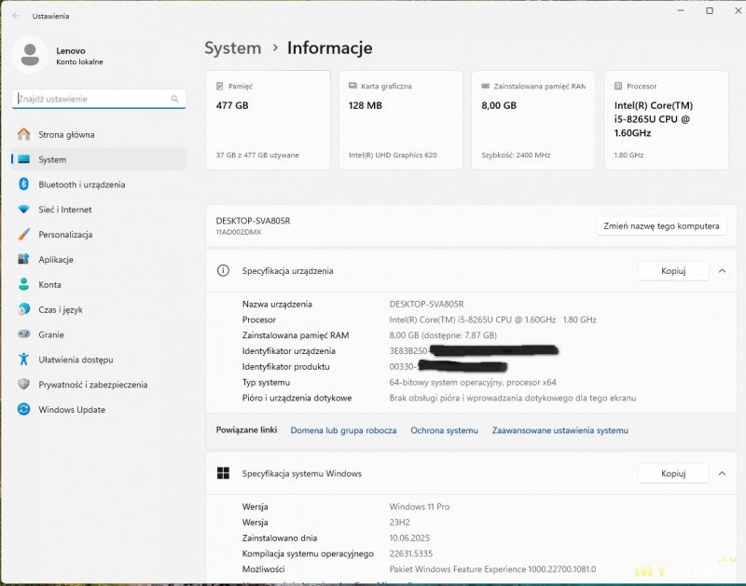Image resolution: width=746 pixels, height=586 pixels.
Task: Open the Domena lub grupa robocza link
Action: click(x=343, y=430)
